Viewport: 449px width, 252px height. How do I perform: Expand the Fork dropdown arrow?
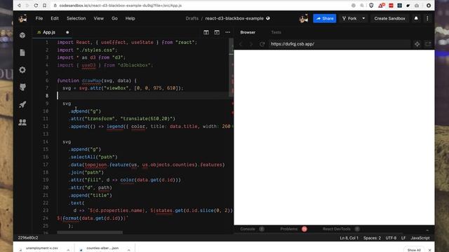(x=363, y=18)
